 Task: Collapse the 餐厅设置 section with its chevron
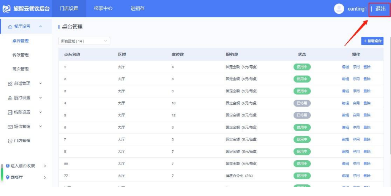[x=41, y=27]
